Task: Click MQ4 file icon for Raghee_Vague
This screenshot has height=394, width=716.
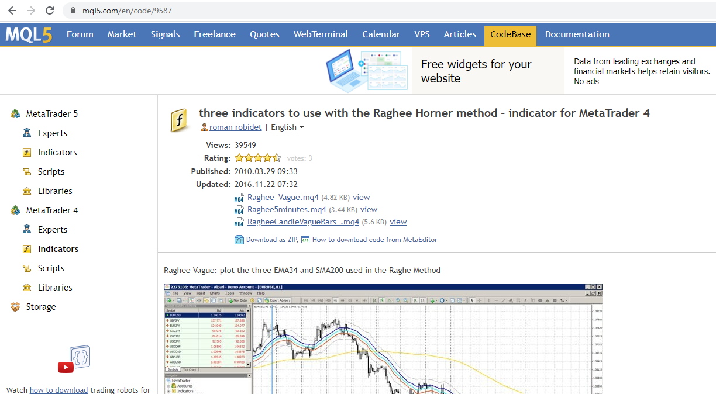Action: click(239, 198)
